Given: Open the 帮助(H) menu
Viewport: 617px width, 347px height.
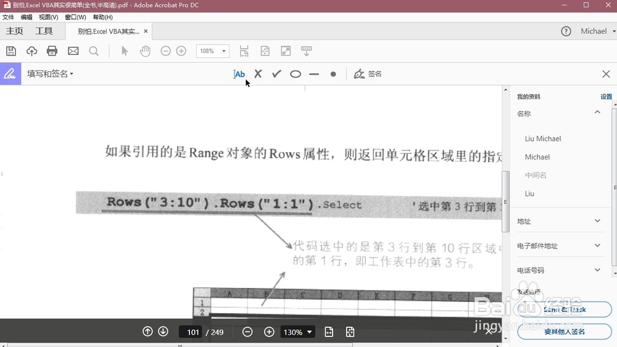Looking at the screenshot, I should (102, 17).
